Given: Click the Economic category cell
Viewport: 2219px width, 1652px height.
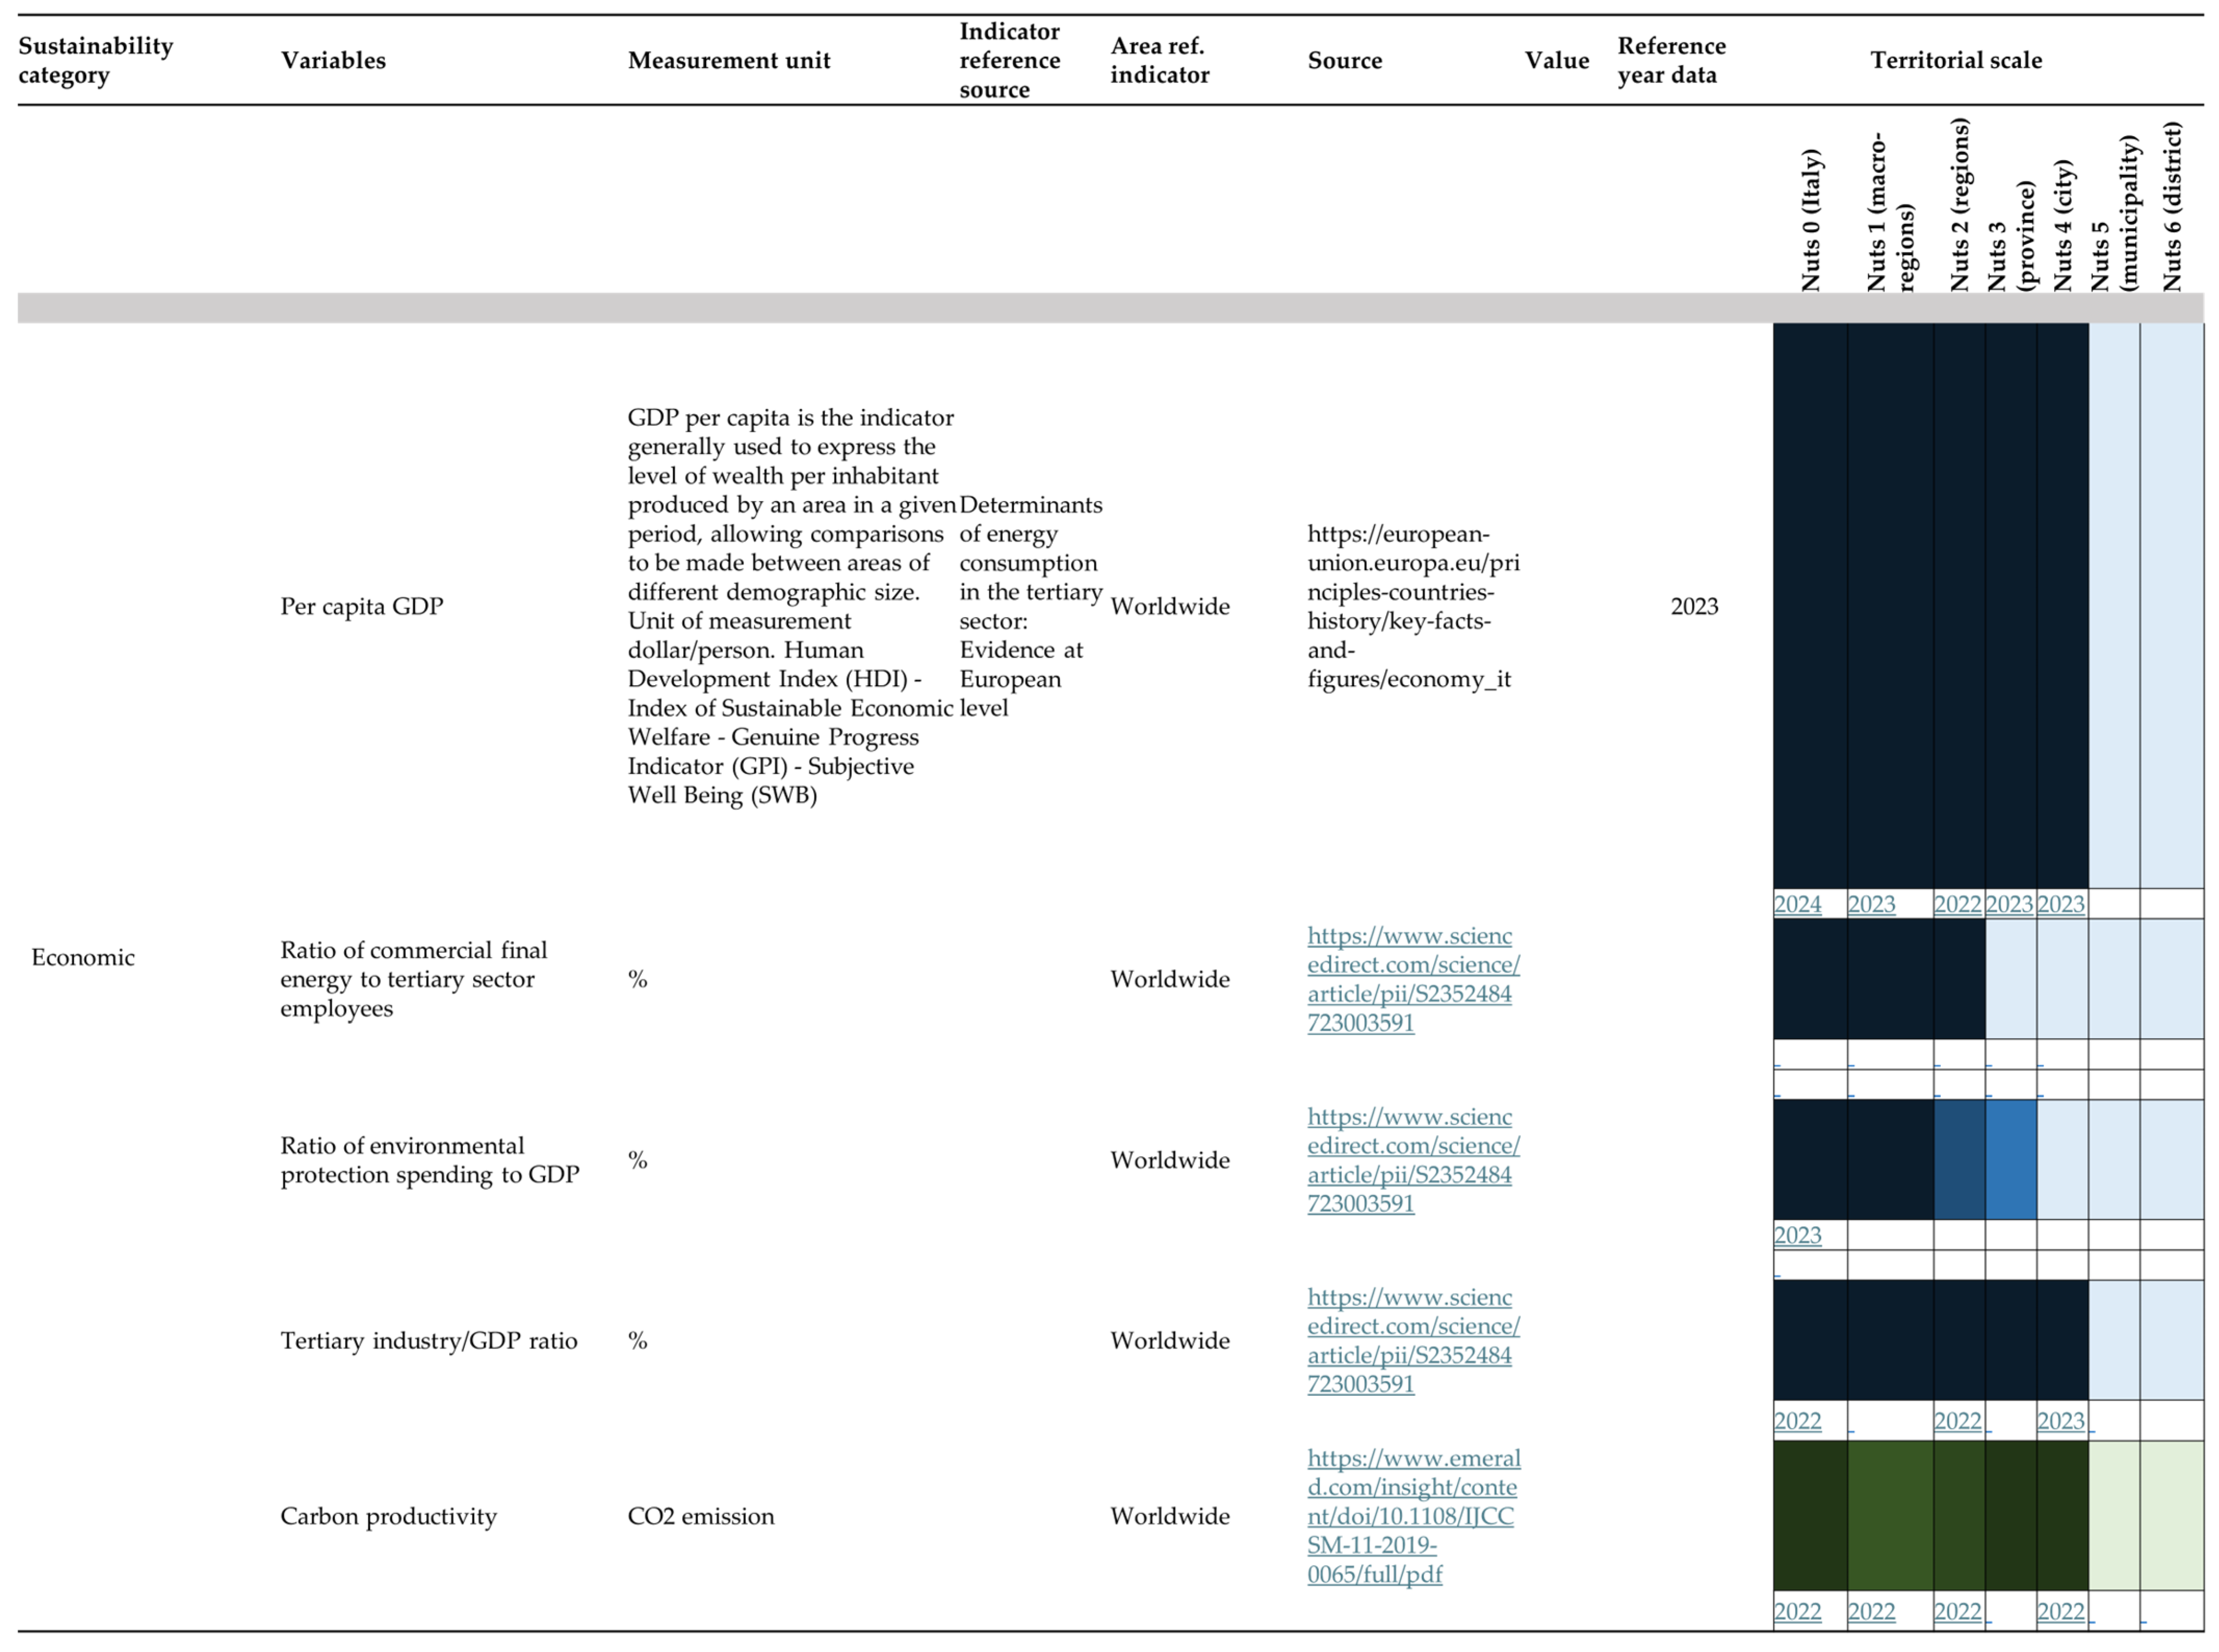Looking at the screenshot, I should 83,957.
